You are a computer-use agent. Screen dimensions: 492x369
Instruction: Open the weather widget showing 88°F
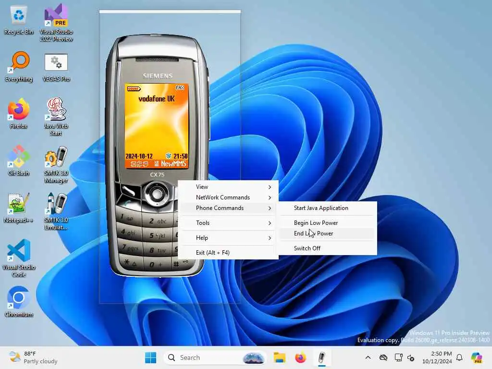[33, 357]
